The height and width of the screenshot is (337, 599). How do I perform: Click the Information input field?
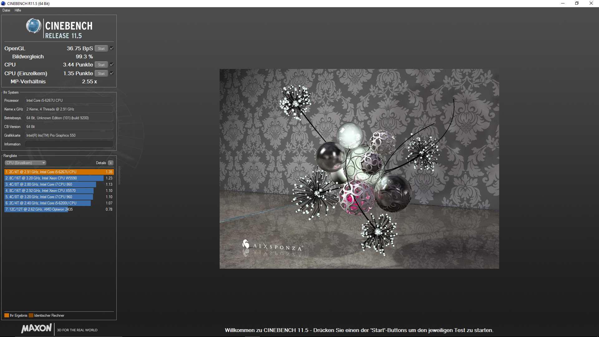(69, 144)
